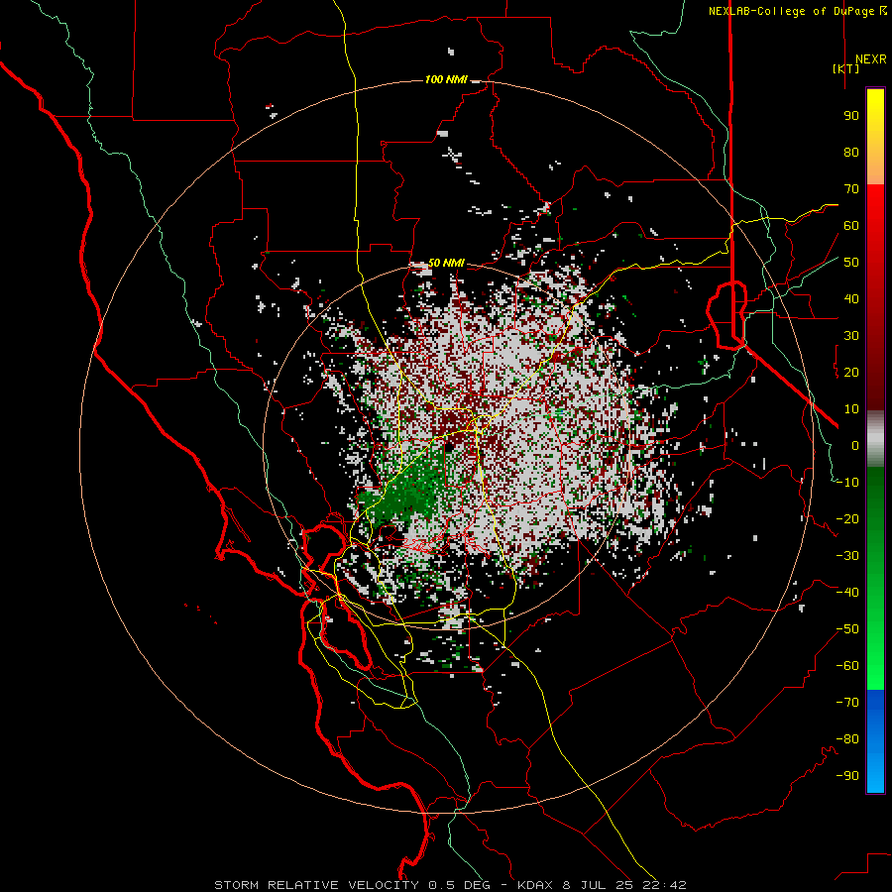Click the -40 value on velocity scale

[847, 593]
